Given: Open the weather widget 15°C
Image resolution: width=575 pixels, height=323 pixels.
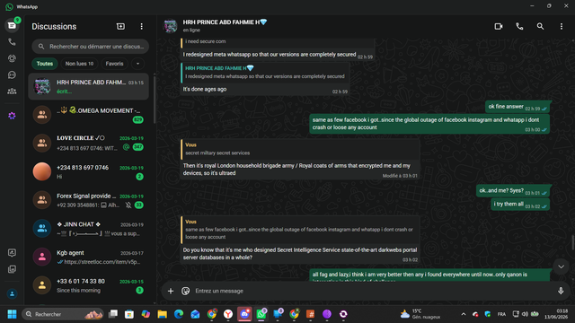Looking at the screenshot, I should coord(420,314).
